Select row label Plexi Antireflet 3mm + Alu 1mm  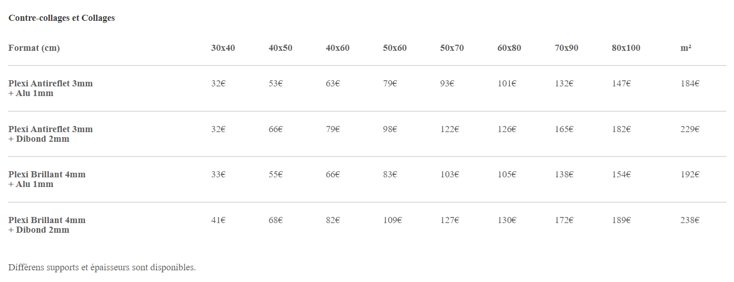pyautogui.click(x=51, y=88)
